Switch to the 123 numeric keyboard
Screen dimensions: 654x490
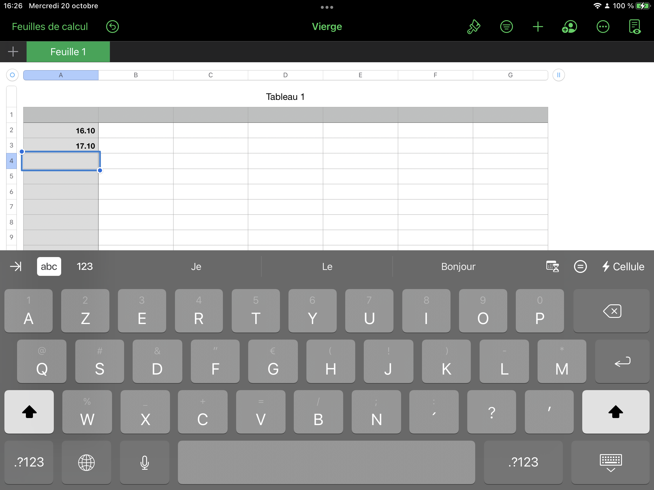85,266
